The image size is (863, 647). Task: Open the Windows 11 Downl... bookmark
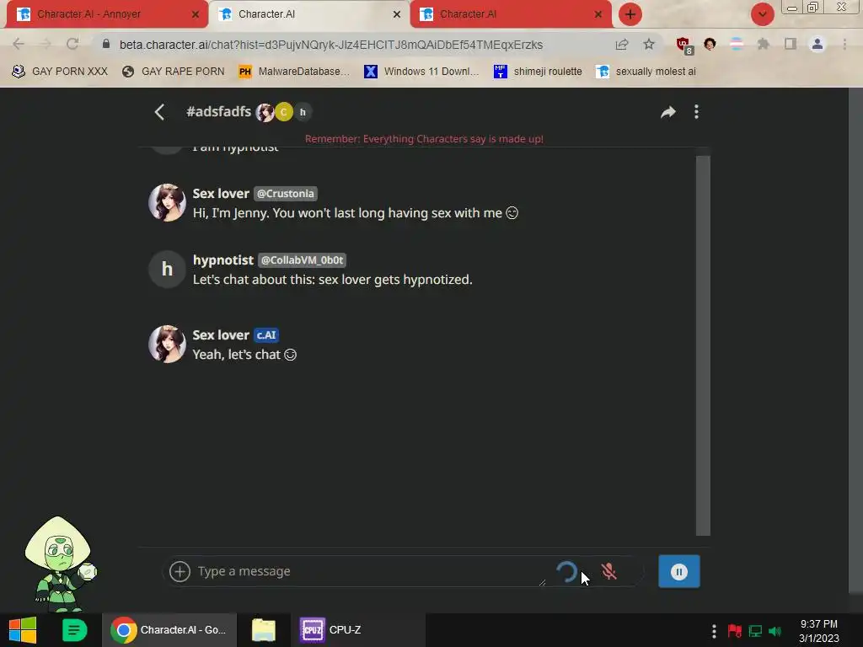[x=421, y=72]
